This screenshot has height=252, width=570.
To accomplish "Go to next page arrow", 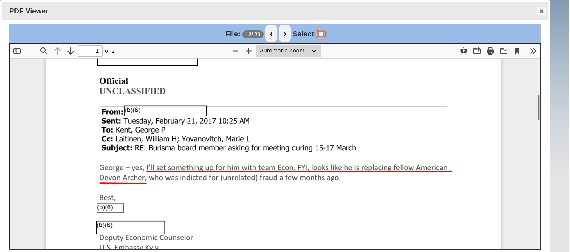I will point(71,51).
